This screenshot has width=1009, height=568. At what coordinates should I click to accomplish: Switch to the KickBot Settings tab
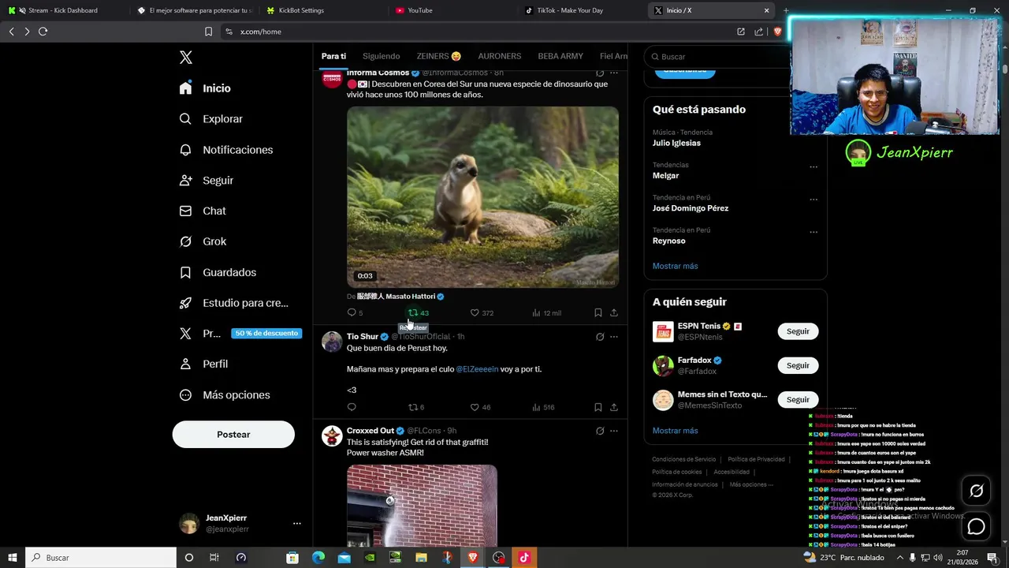point(322,10)
